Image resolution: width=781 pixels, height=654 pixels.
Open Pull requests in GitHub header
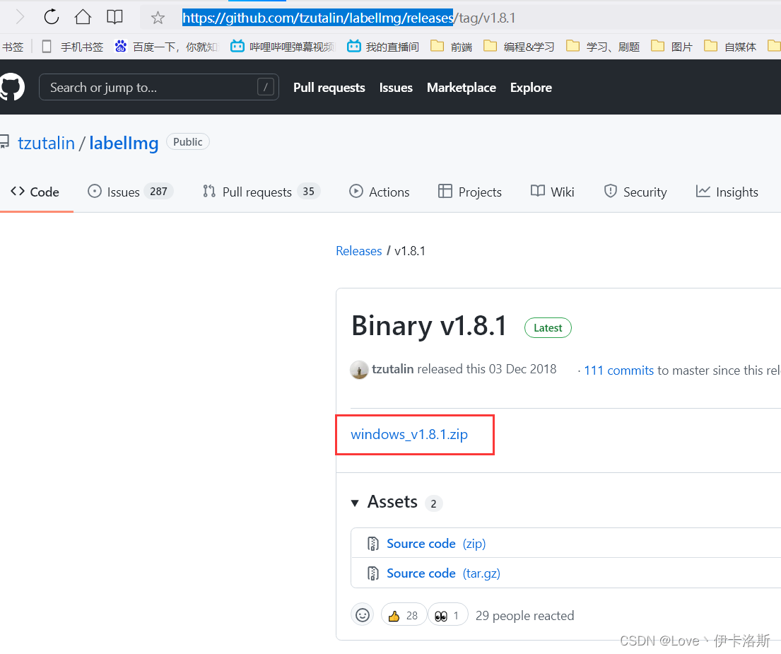coord(329,88)
